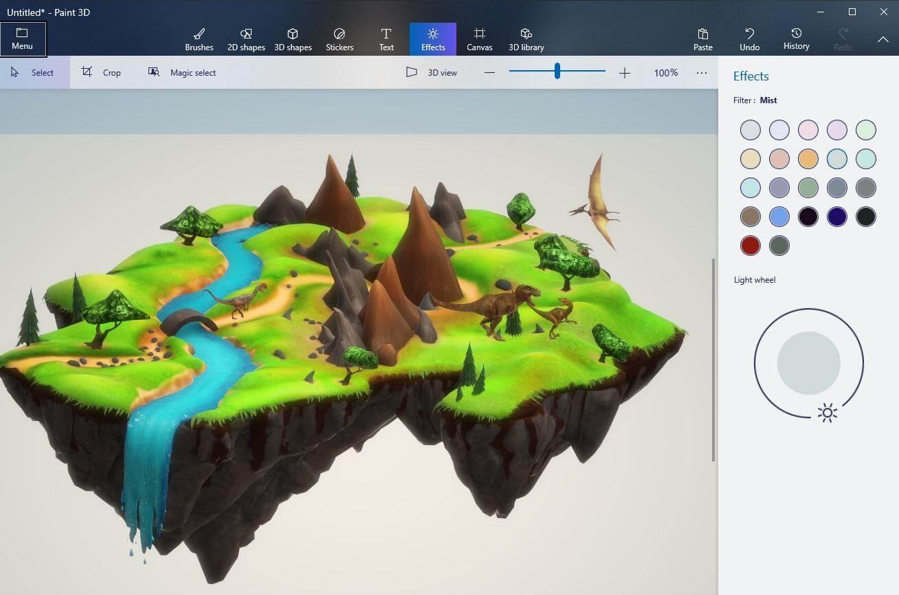Click the Paste button
This screenshot has width=899, height=595.
[703, 39]
